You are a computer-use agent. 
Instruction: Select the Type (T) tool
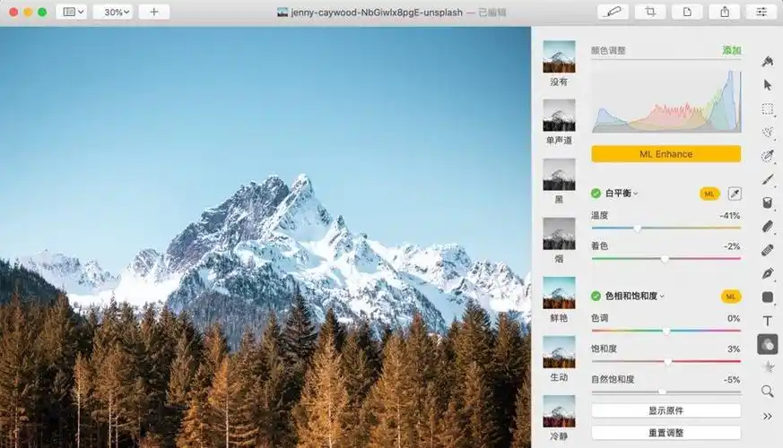[x=768, y=321]
